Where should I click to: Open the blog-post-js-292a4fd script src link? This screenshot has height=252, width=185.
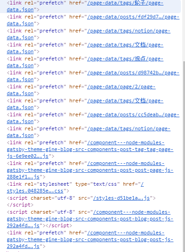(90, 219)
